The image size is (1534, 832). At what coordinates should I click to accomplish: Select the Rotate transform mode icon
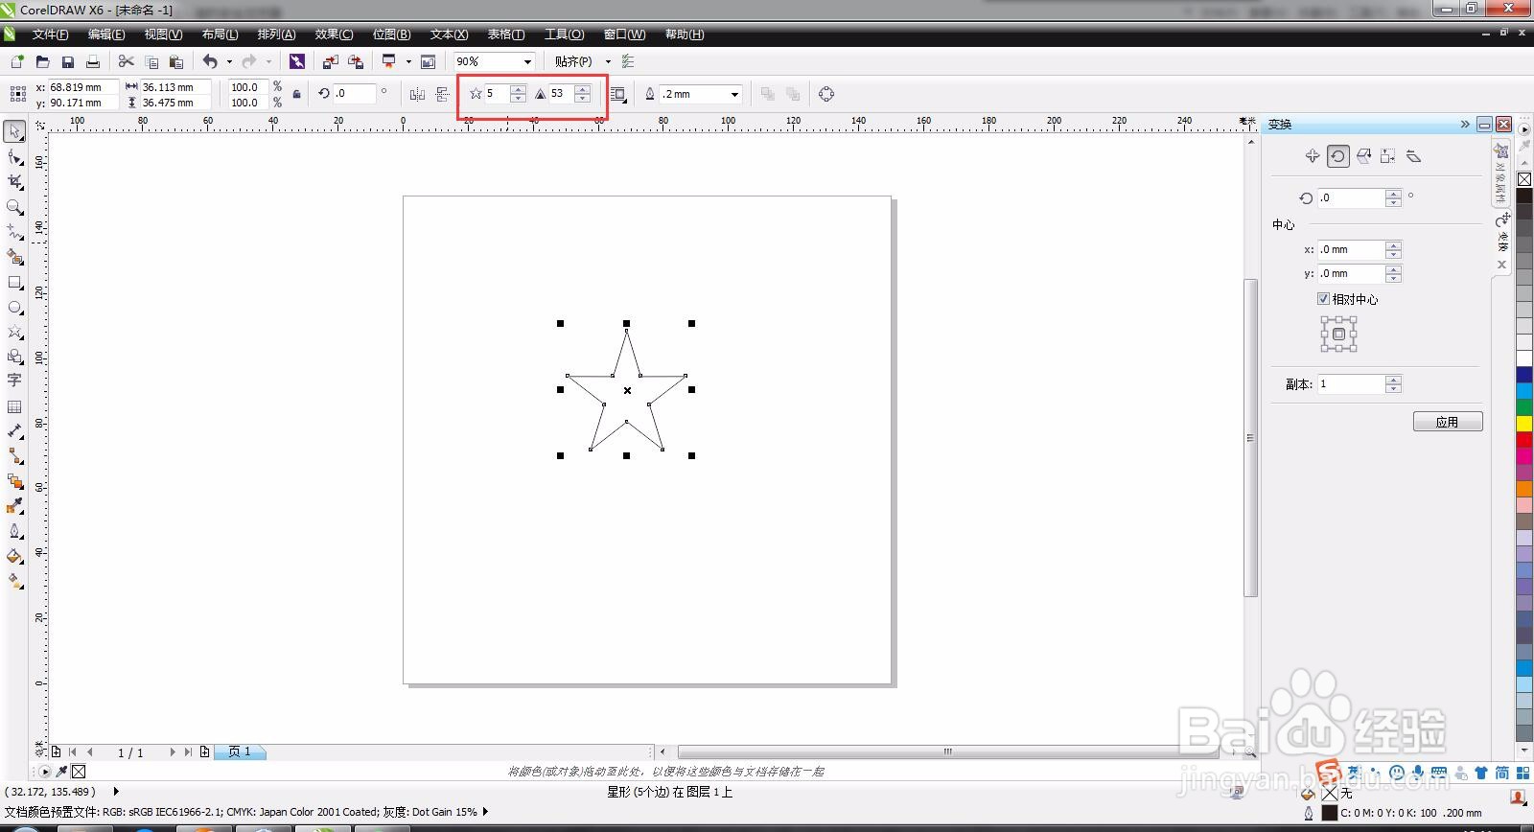click(x=1338, y=156)
